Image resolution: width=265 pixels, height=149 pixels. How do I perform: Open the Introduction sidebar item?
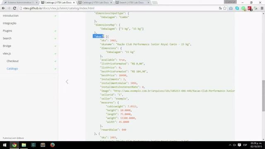coord(11,16)
